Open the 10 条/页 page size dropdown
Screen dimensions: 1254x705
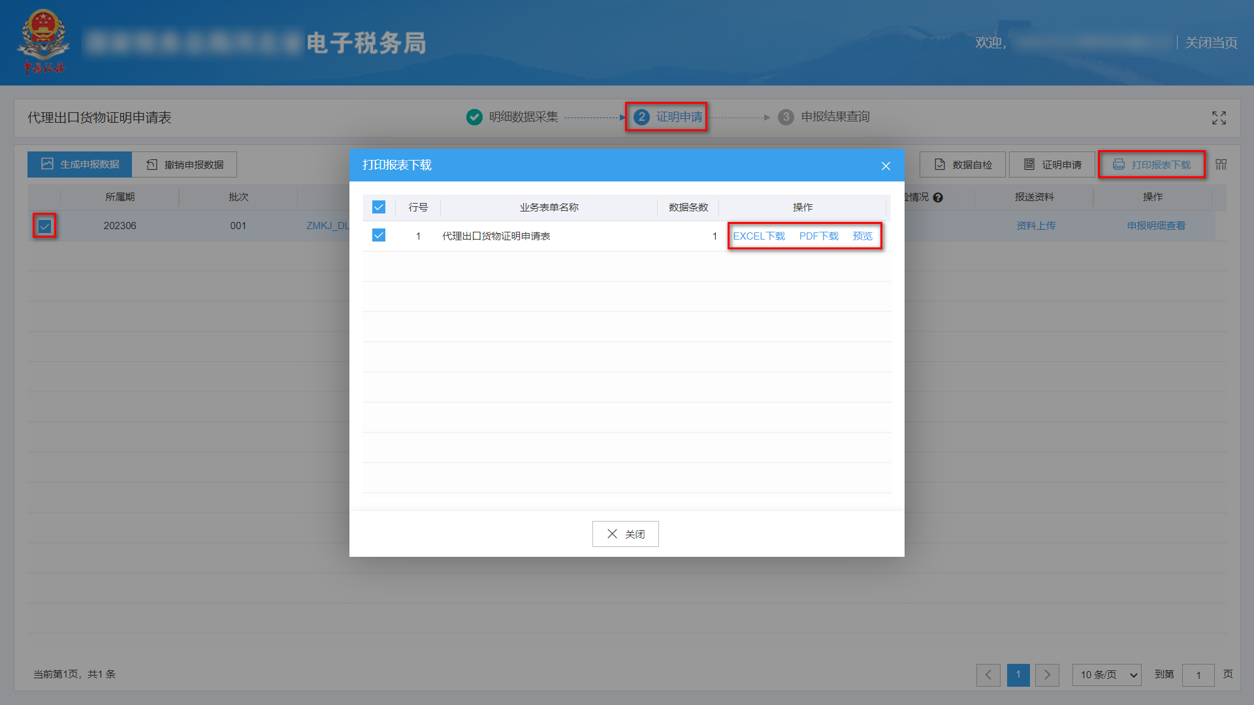coord(1106,675)
